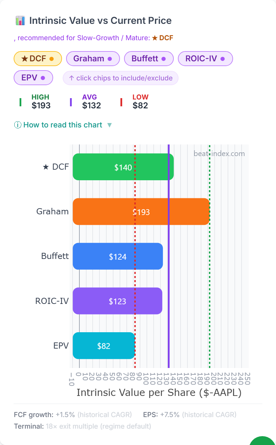The height and width of the screenshot is (445, 276).
Task: Click the info icon beside How to read
Action: pos(17,125)
